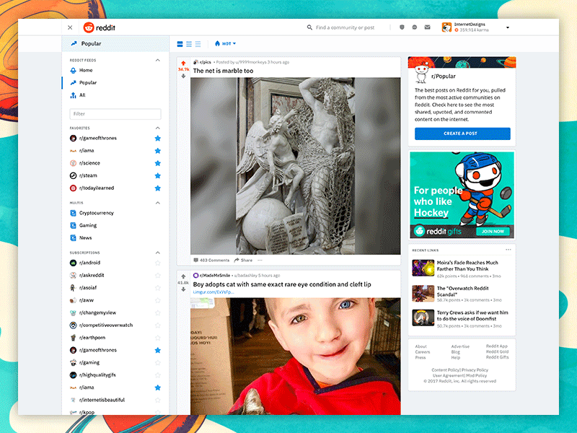Open the overflow menu on the top post
Image resolution: width=577 pixels, height=433 pixels.
pyautogui.click(x=260, y=258)
